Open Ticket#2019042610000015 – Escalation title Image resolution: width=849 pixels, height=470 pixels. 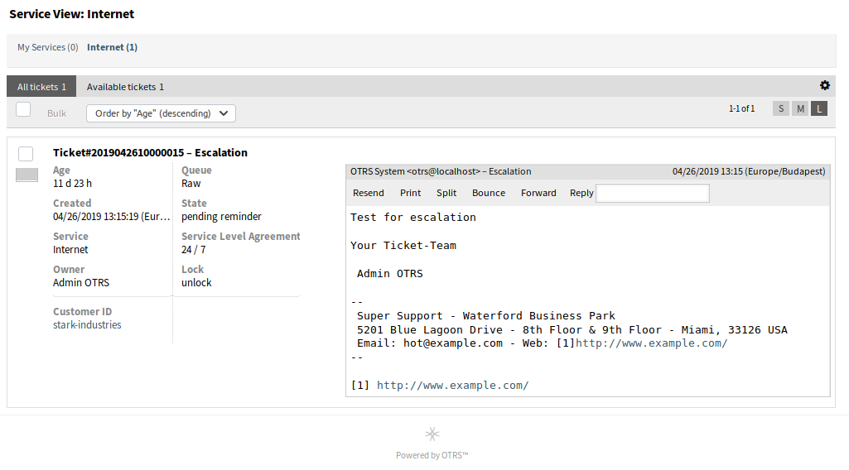[150, 152]
